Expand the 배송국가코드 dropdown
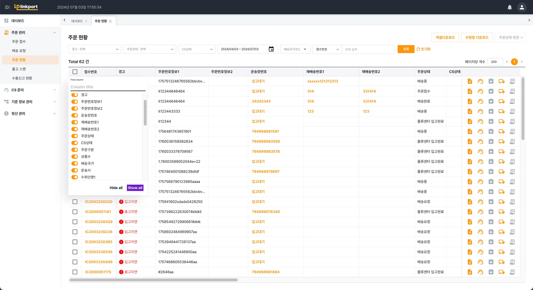This screenshot has height=290, width=533. click(x=295, y=49)
